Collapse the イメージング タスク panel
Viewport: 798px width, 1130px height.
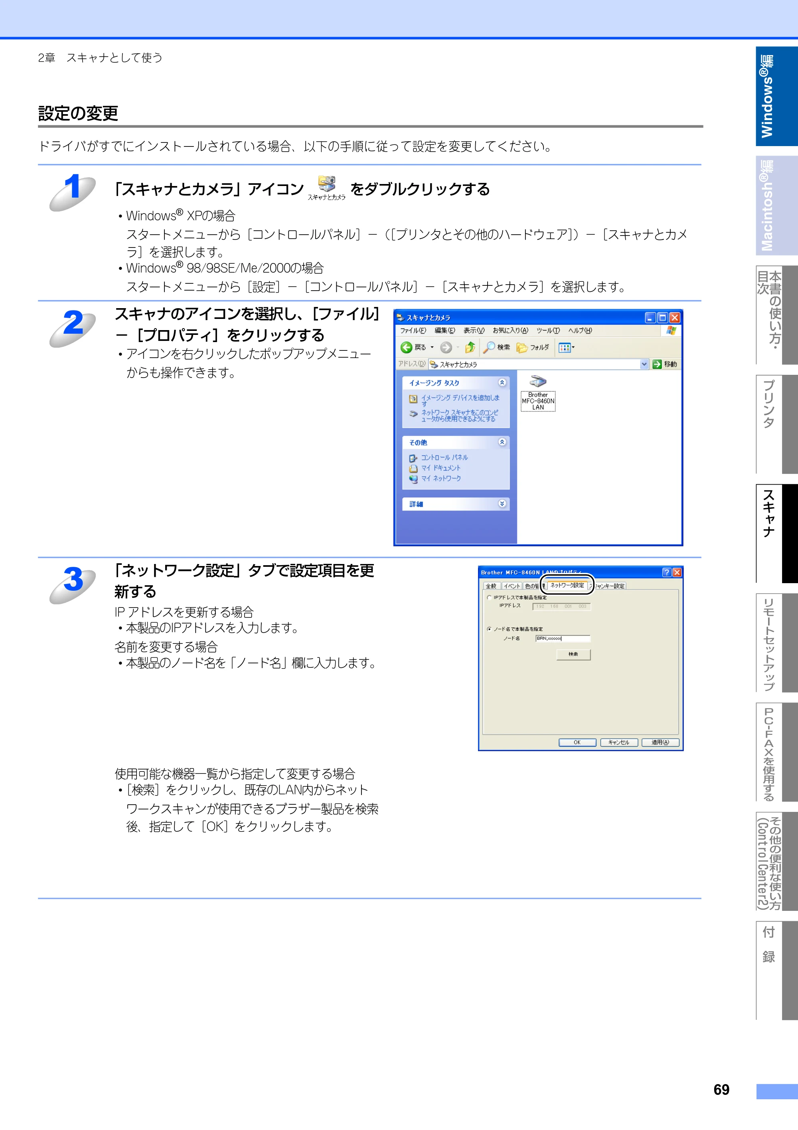(x=502, y=382)
